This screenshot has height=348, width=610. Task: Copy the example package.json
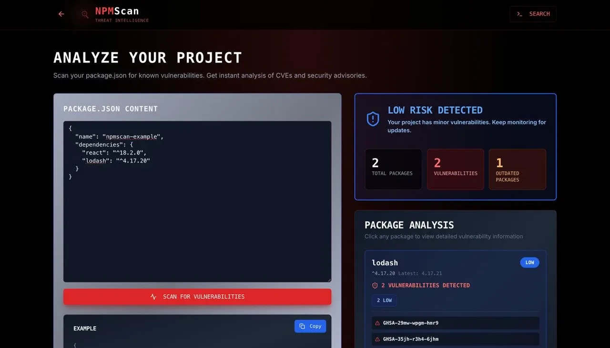coord(310,326)
